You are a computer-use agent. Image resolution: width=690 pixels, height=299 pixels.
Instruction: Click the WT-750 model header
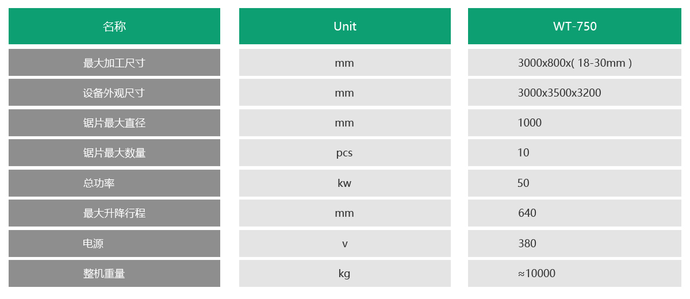(x=574, y=26)
